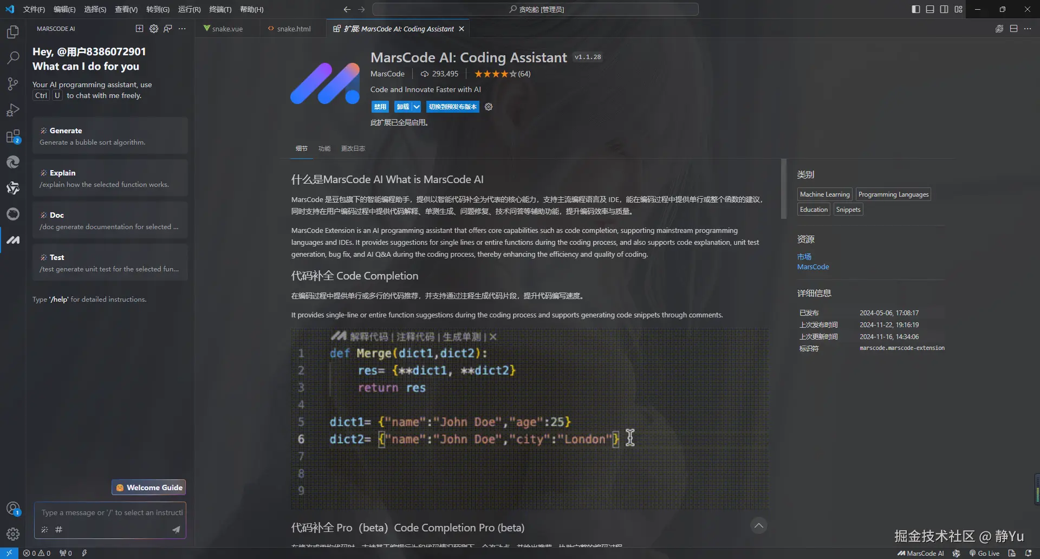This screenshot has width=1040, height=559.
Task: Open the Explorer view in activity bar
Action: click(x=13, y=32)
